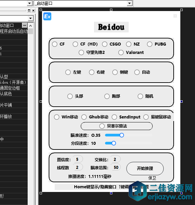Click the 交换比 input field
The width and height of the screenshot is (195, 205).
point(115,159)
